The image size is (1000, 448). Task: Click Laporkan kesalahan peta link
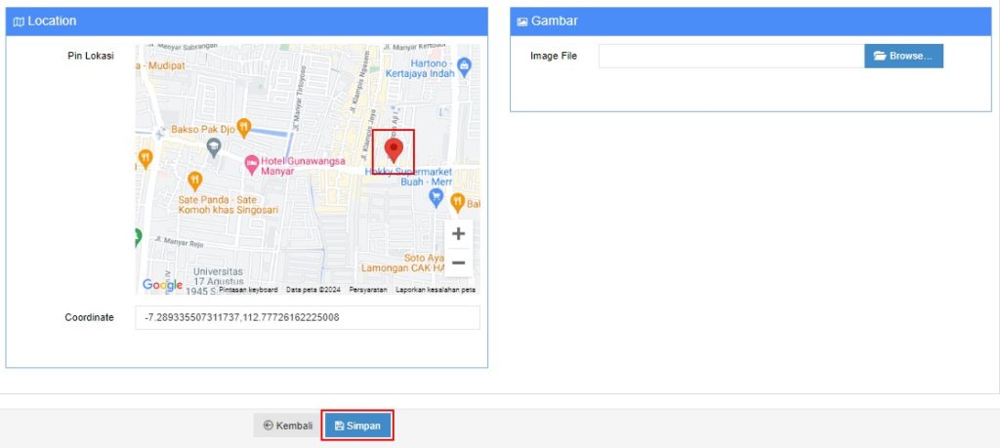coord(436,289)
